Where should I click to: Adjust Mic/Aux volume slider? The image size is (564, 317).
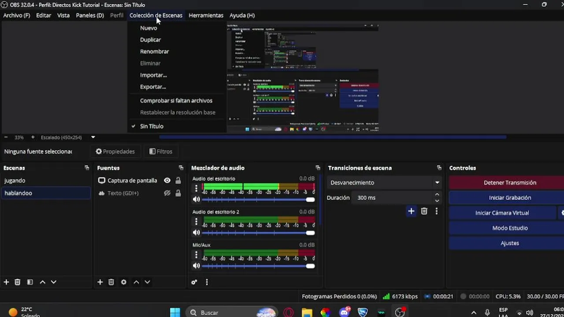tap(259, 266)
